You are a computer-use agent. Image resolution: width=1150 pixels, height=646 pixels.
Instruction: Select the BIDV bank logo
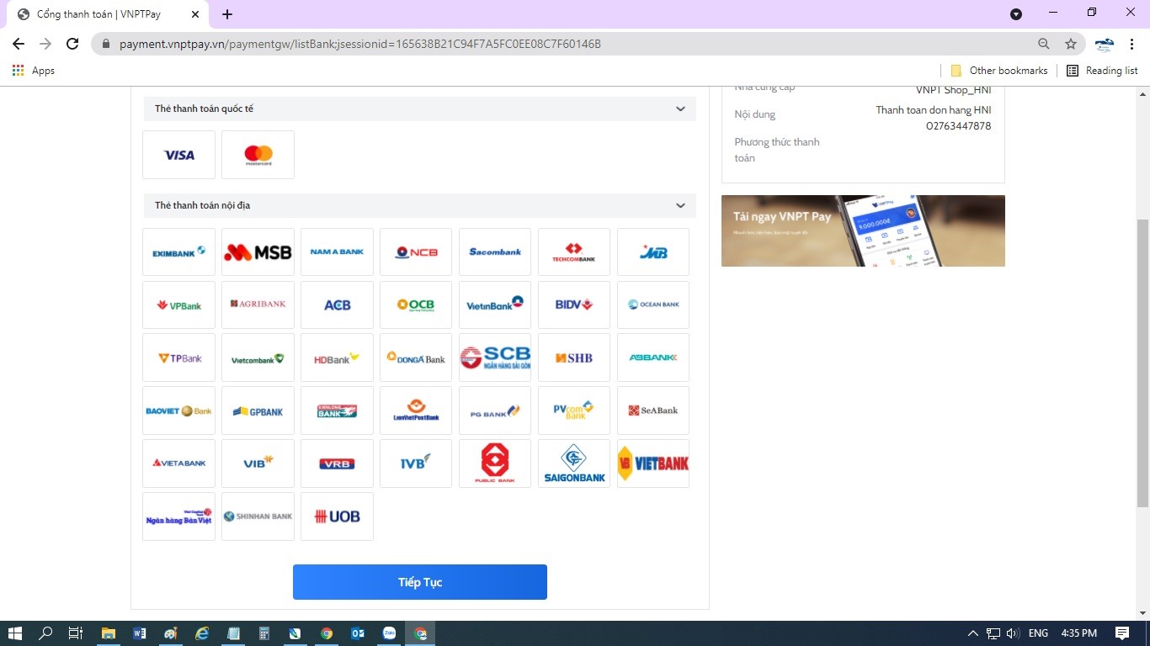(573, 304)
